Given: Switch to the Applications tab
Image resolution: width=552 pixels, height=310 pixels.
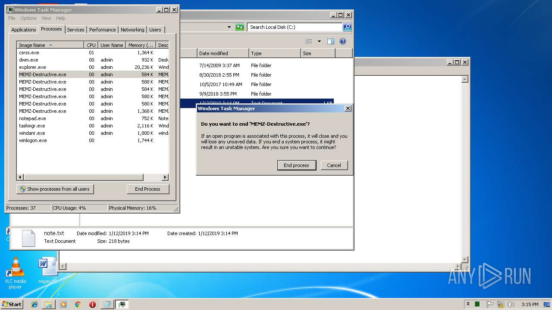Looking at the screenshot, I should click(23, 30).
